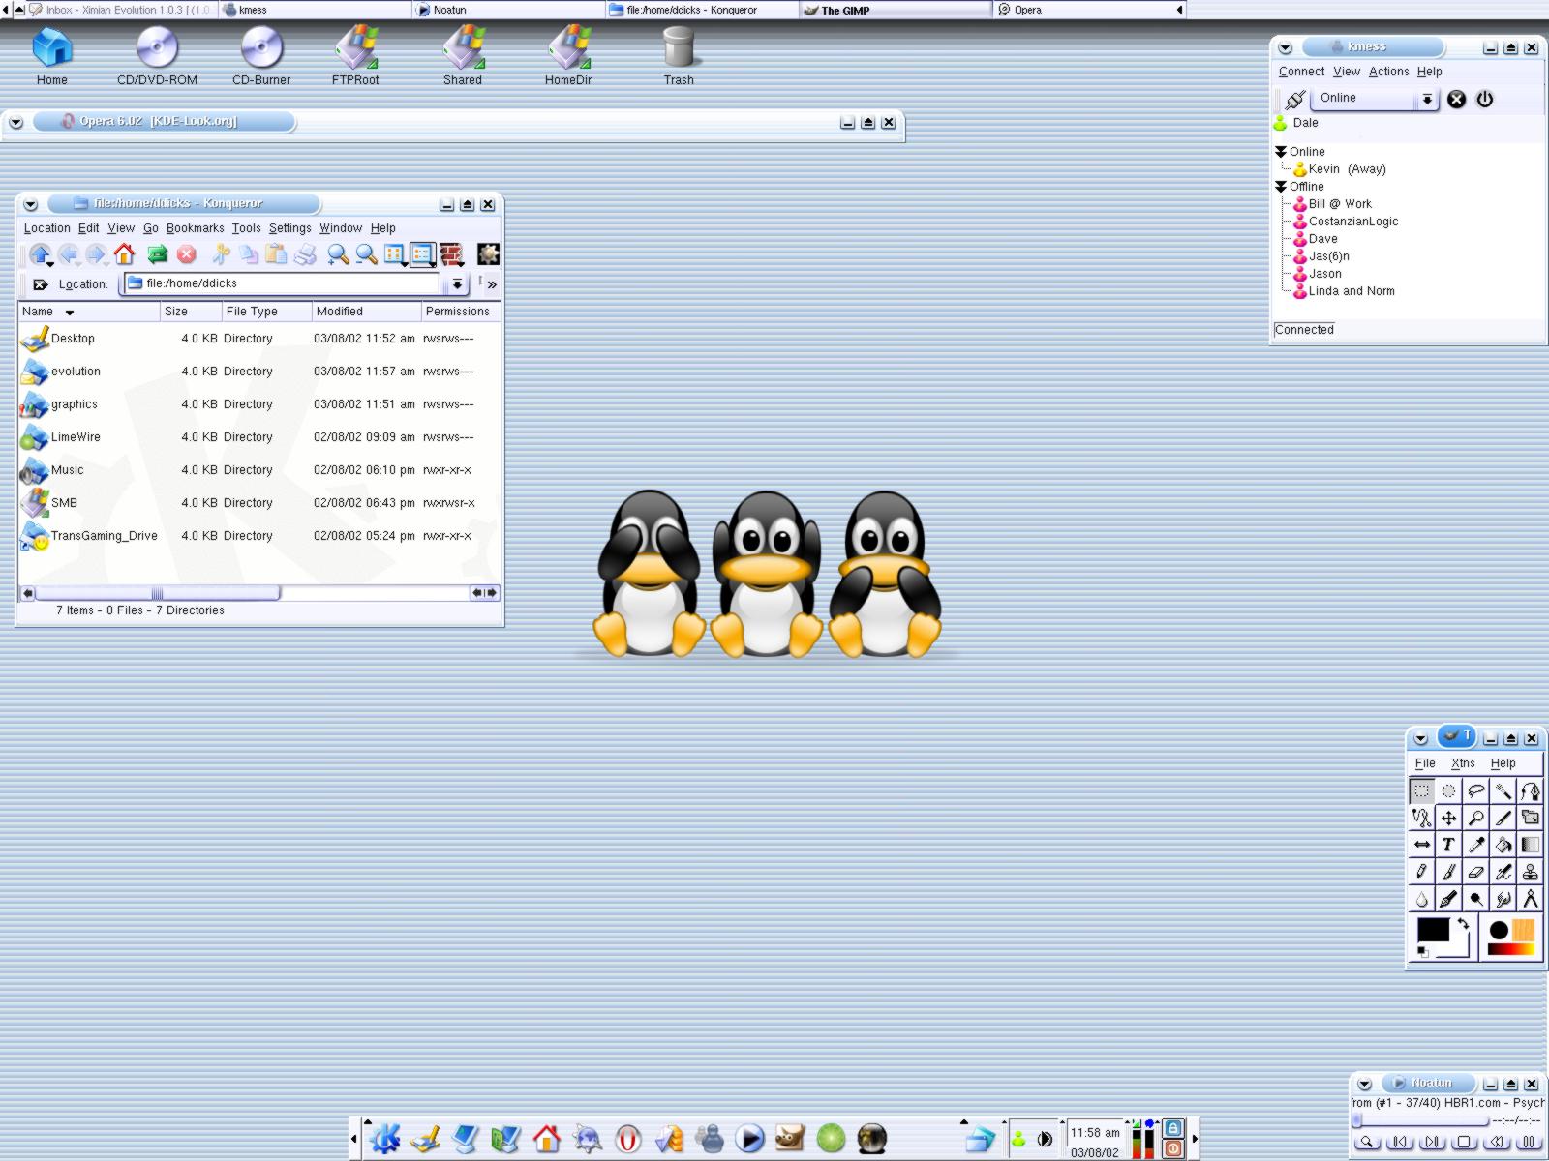Image resolution: width=1549 pixels, height=1161 pixels.
Task: Click the red Stop icon in Konqueror
Action: [x=187, y=254]
